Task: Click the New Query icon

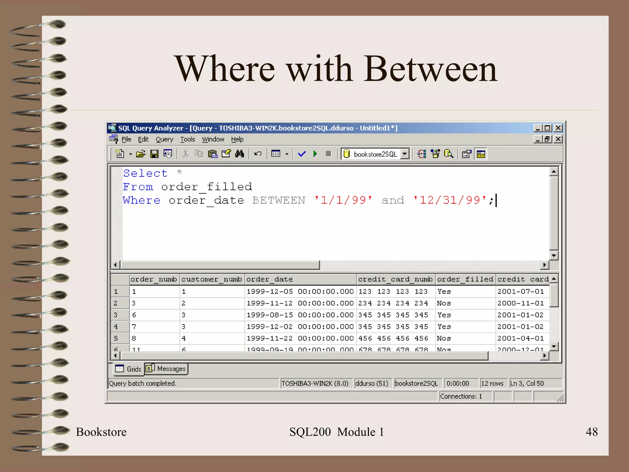Action: (x=120, y=154)
